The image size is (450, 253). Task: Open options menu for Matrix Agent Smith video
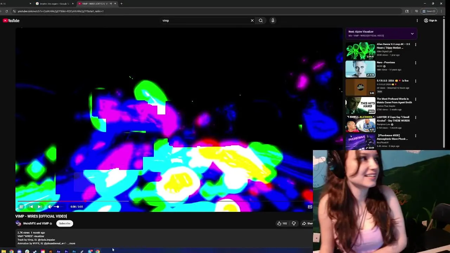point(416,99)
